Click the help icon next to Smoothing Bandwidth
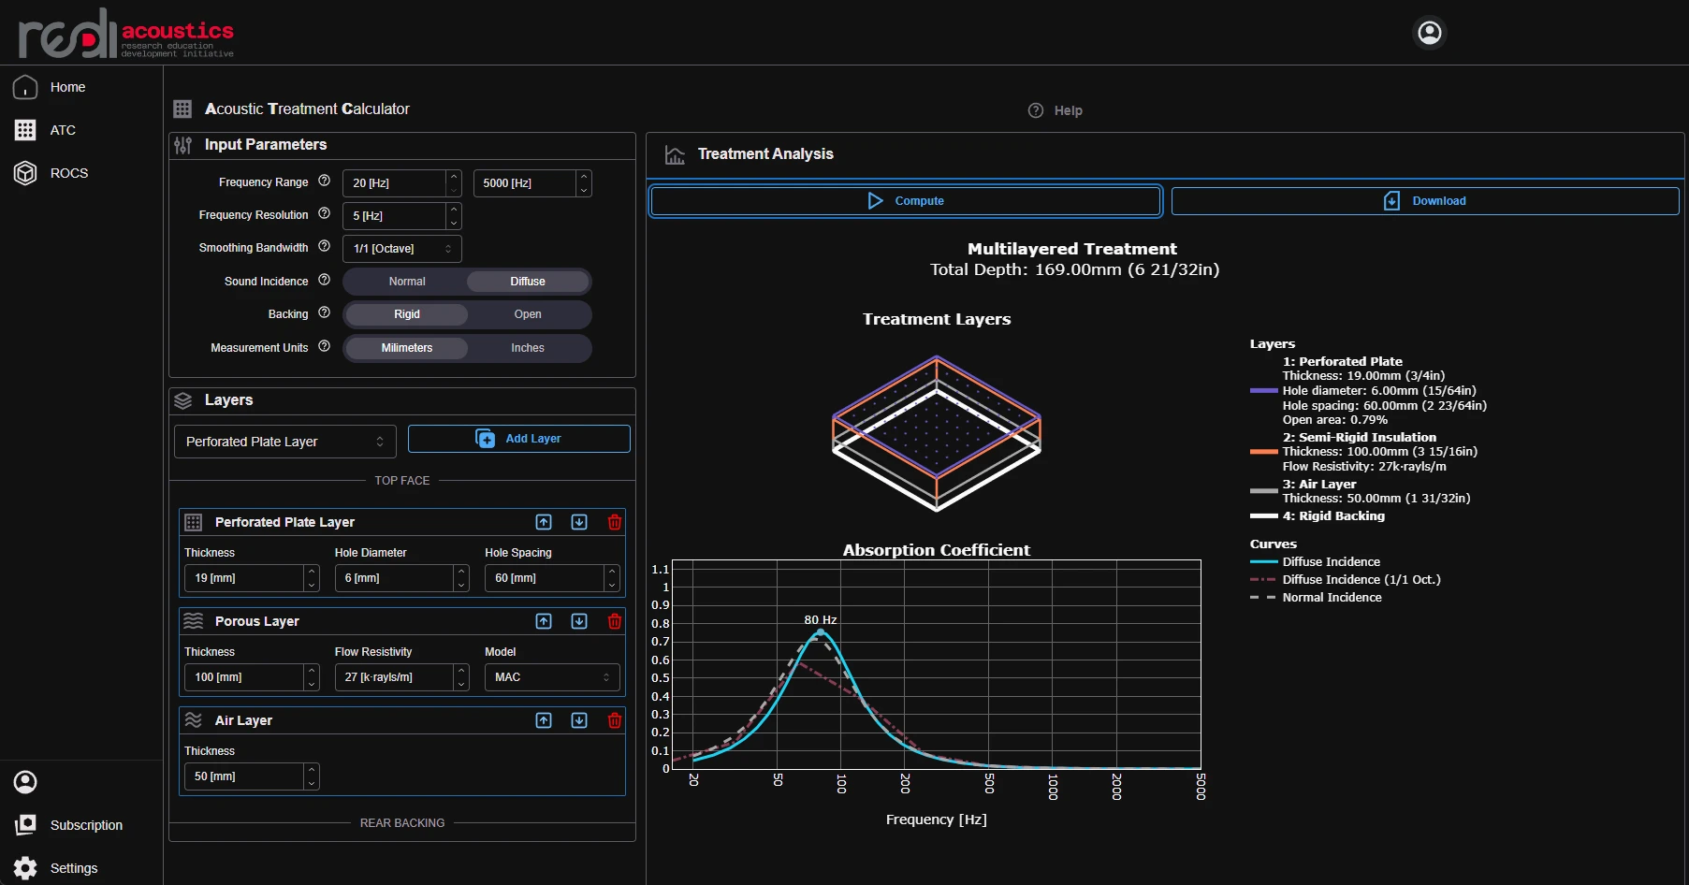 click(x=324, y=247)
